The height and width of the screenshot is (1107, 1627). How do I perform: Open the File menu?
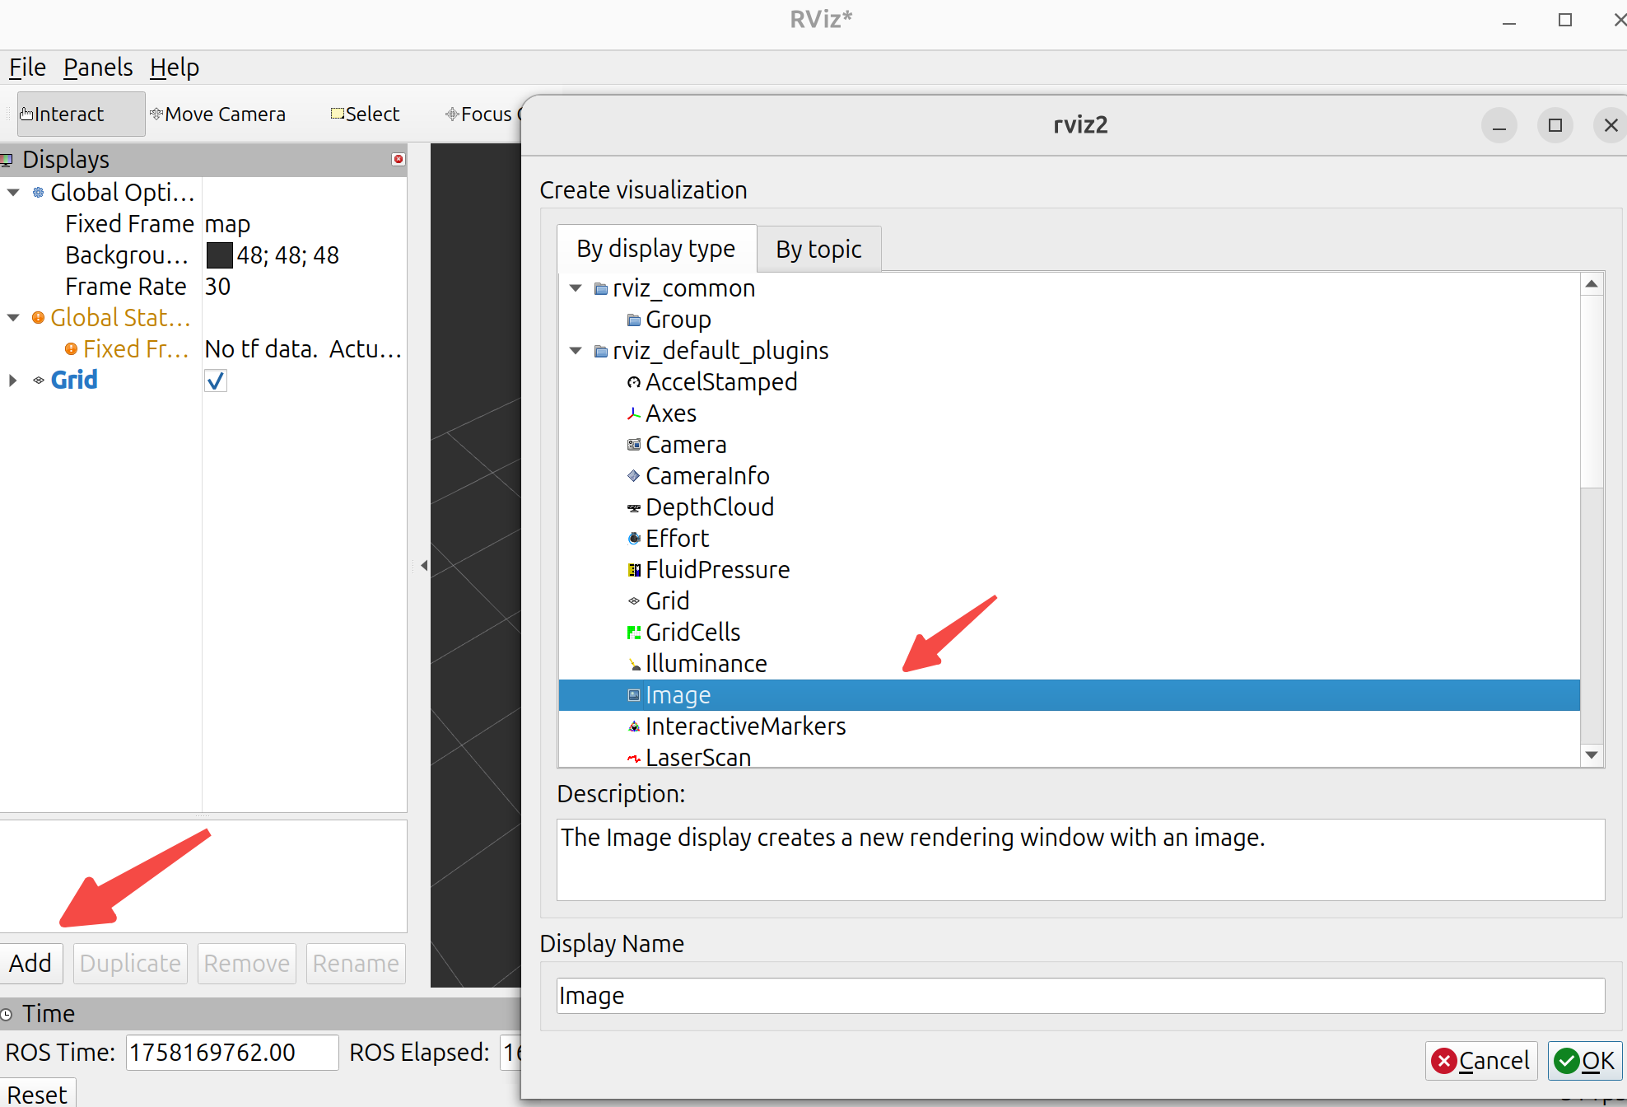[x=27, y=68]
